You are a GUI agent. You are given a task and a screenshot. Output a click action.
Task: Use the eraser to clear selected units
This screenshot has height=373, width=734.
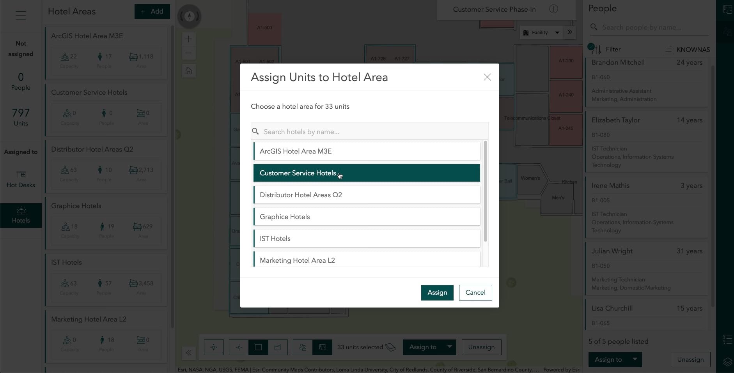pyautogui.click(x=391, y=347)
